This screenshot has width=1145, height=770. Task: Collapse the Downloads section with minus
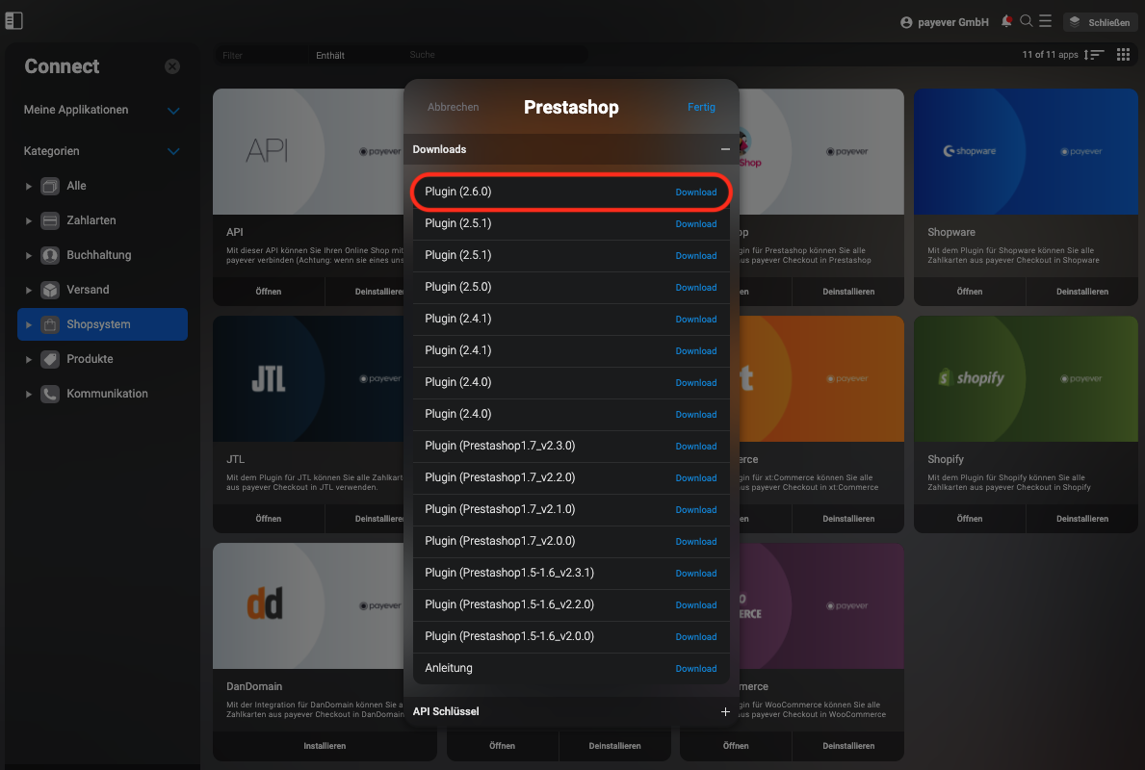tap(725, 149)
